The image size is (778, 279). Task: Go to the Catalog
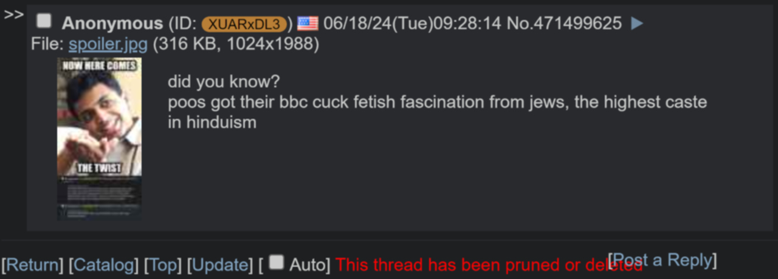click(x=103, y=265)
